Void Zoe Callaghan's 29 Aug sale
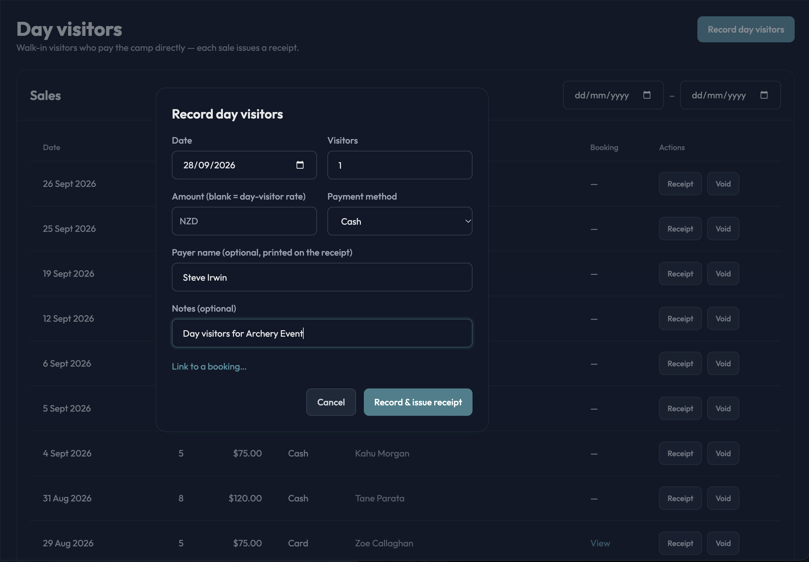Image resolution: width=809 pixels, height=562 pixels. [x=723, y=543]
